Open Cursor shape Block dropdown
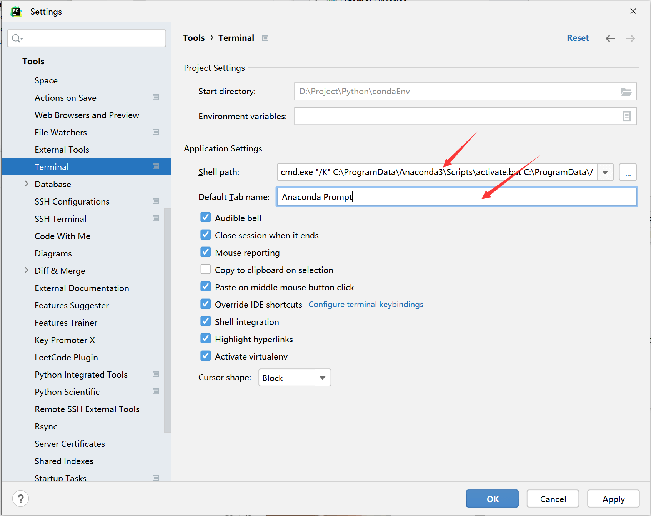Screen dimensions: 651x516 click(295, 378)
